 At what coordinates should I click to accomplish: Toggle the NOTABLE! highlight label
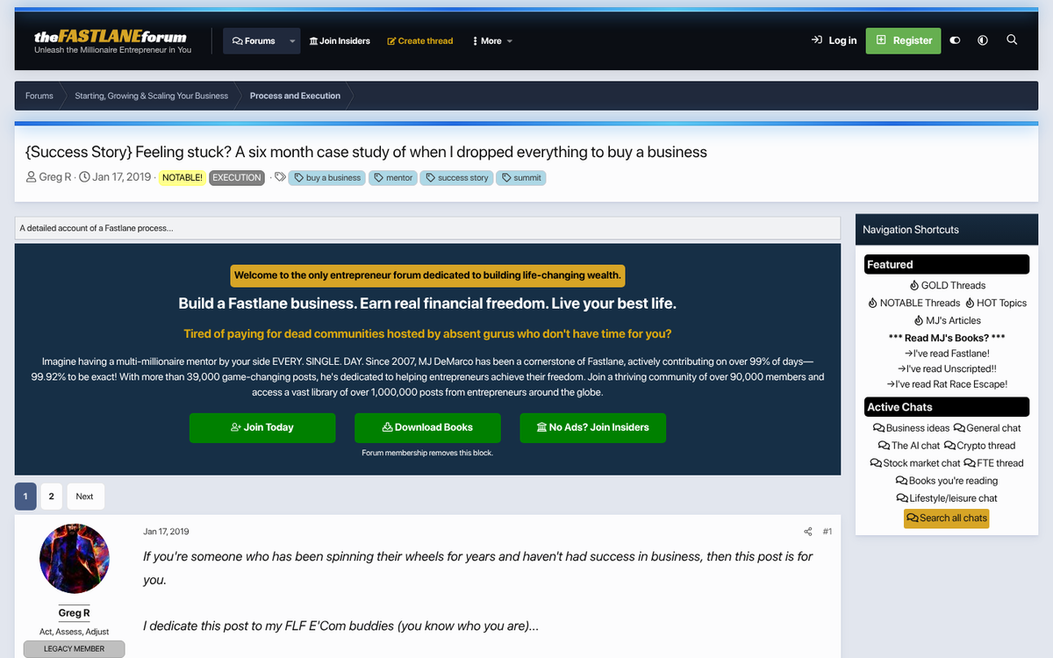pos(183,177)
